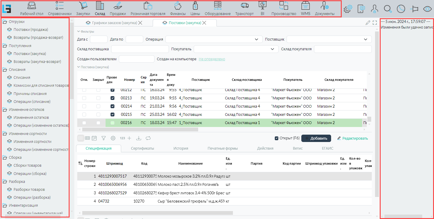Screen dimensions: 434x219
Task: Toggle the Открыт (F6) checkbox
Action: click(x=277, y=138)
